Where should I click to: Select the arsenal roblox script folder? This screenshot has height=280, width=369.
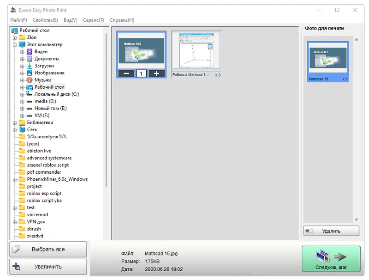pos(48,165)
